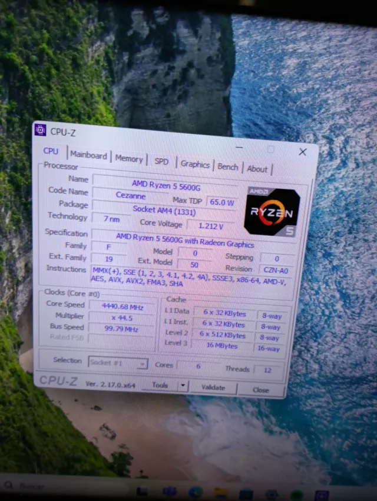Click the Close button at bottom
This screenshot has width=377, height=501.
pos(261,390)
